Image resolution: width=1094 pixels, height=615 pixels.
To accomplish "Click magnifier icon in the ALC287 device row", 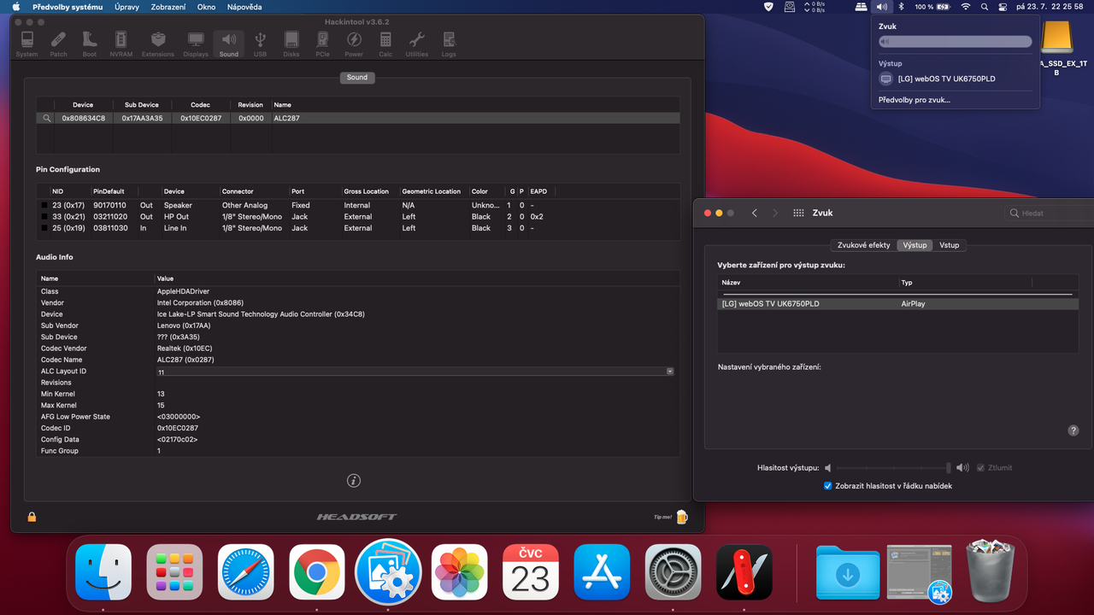I will point(47,119).
